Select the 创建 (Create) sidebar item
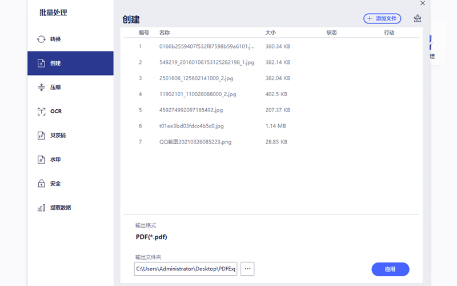457x286 pixels. tap(55, 63)
